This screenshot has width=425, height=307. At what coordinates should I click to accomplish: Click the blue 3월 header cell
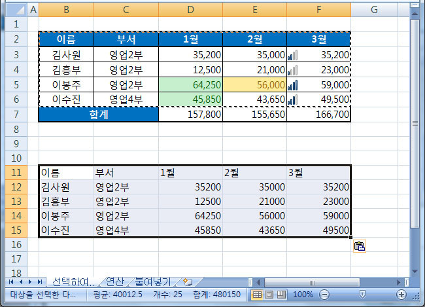[319, 39]
